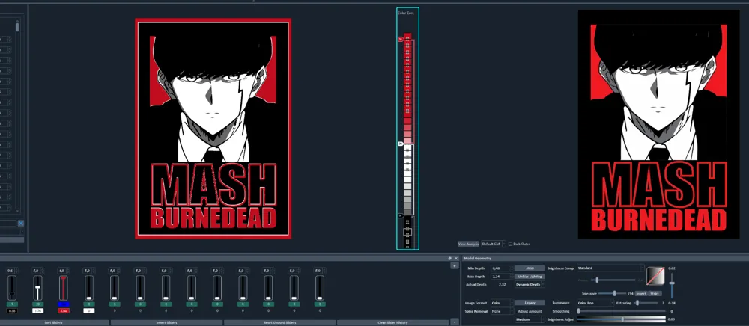Viewport: 749px width, 326px height.
Task: Click Reset Unused Sliders button
Action: pyautogui.click(x=279, y=323)
